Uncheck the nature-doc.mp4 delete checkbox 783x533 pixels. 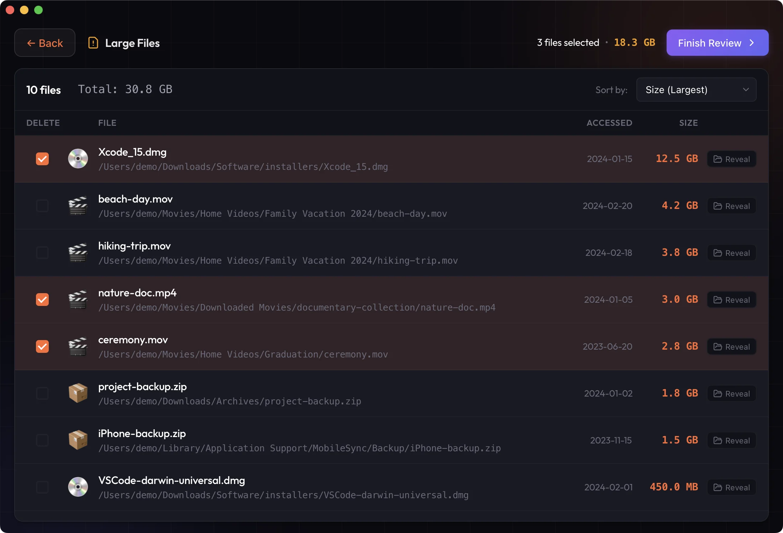coord(42,300)
